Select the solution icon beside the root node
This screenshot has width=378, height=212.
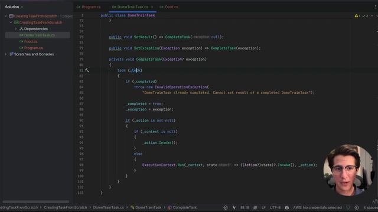[11, 16]
